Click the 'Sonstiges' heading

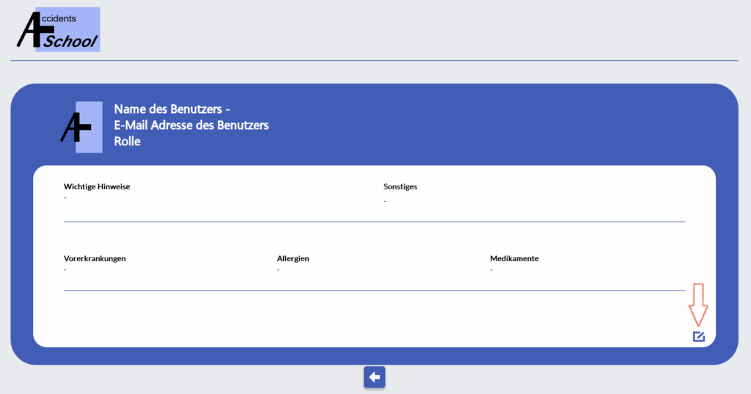click(400, 187)
